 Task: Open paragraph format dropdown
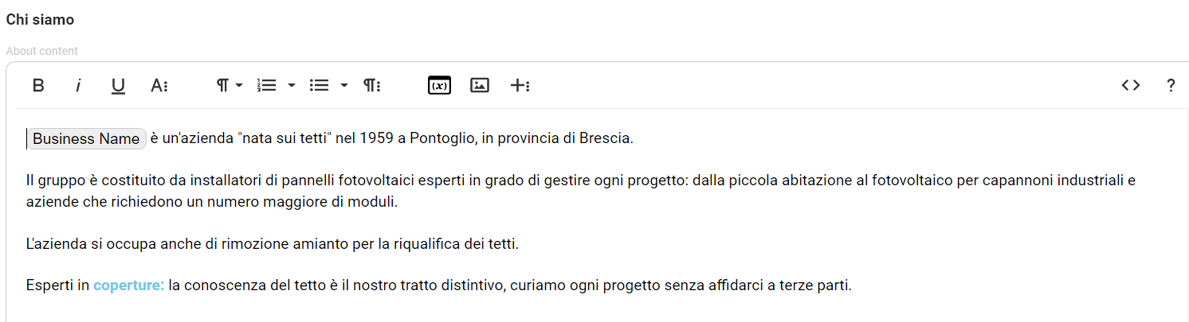[230, 86]
